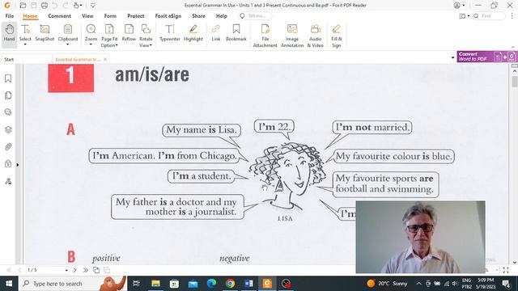Expand the tab list dropdown arrow

tap(453, 57)
